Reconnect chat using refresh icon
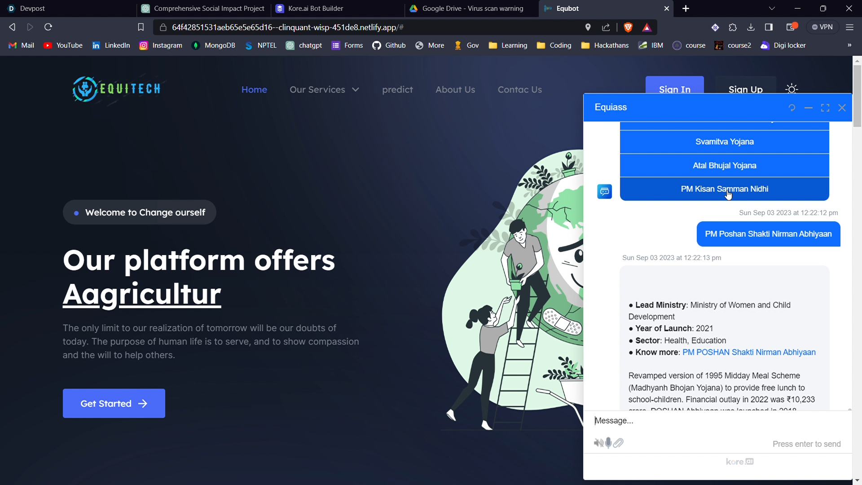The height and width of the screenshot is (485, 862). click(x=792, y=108)
